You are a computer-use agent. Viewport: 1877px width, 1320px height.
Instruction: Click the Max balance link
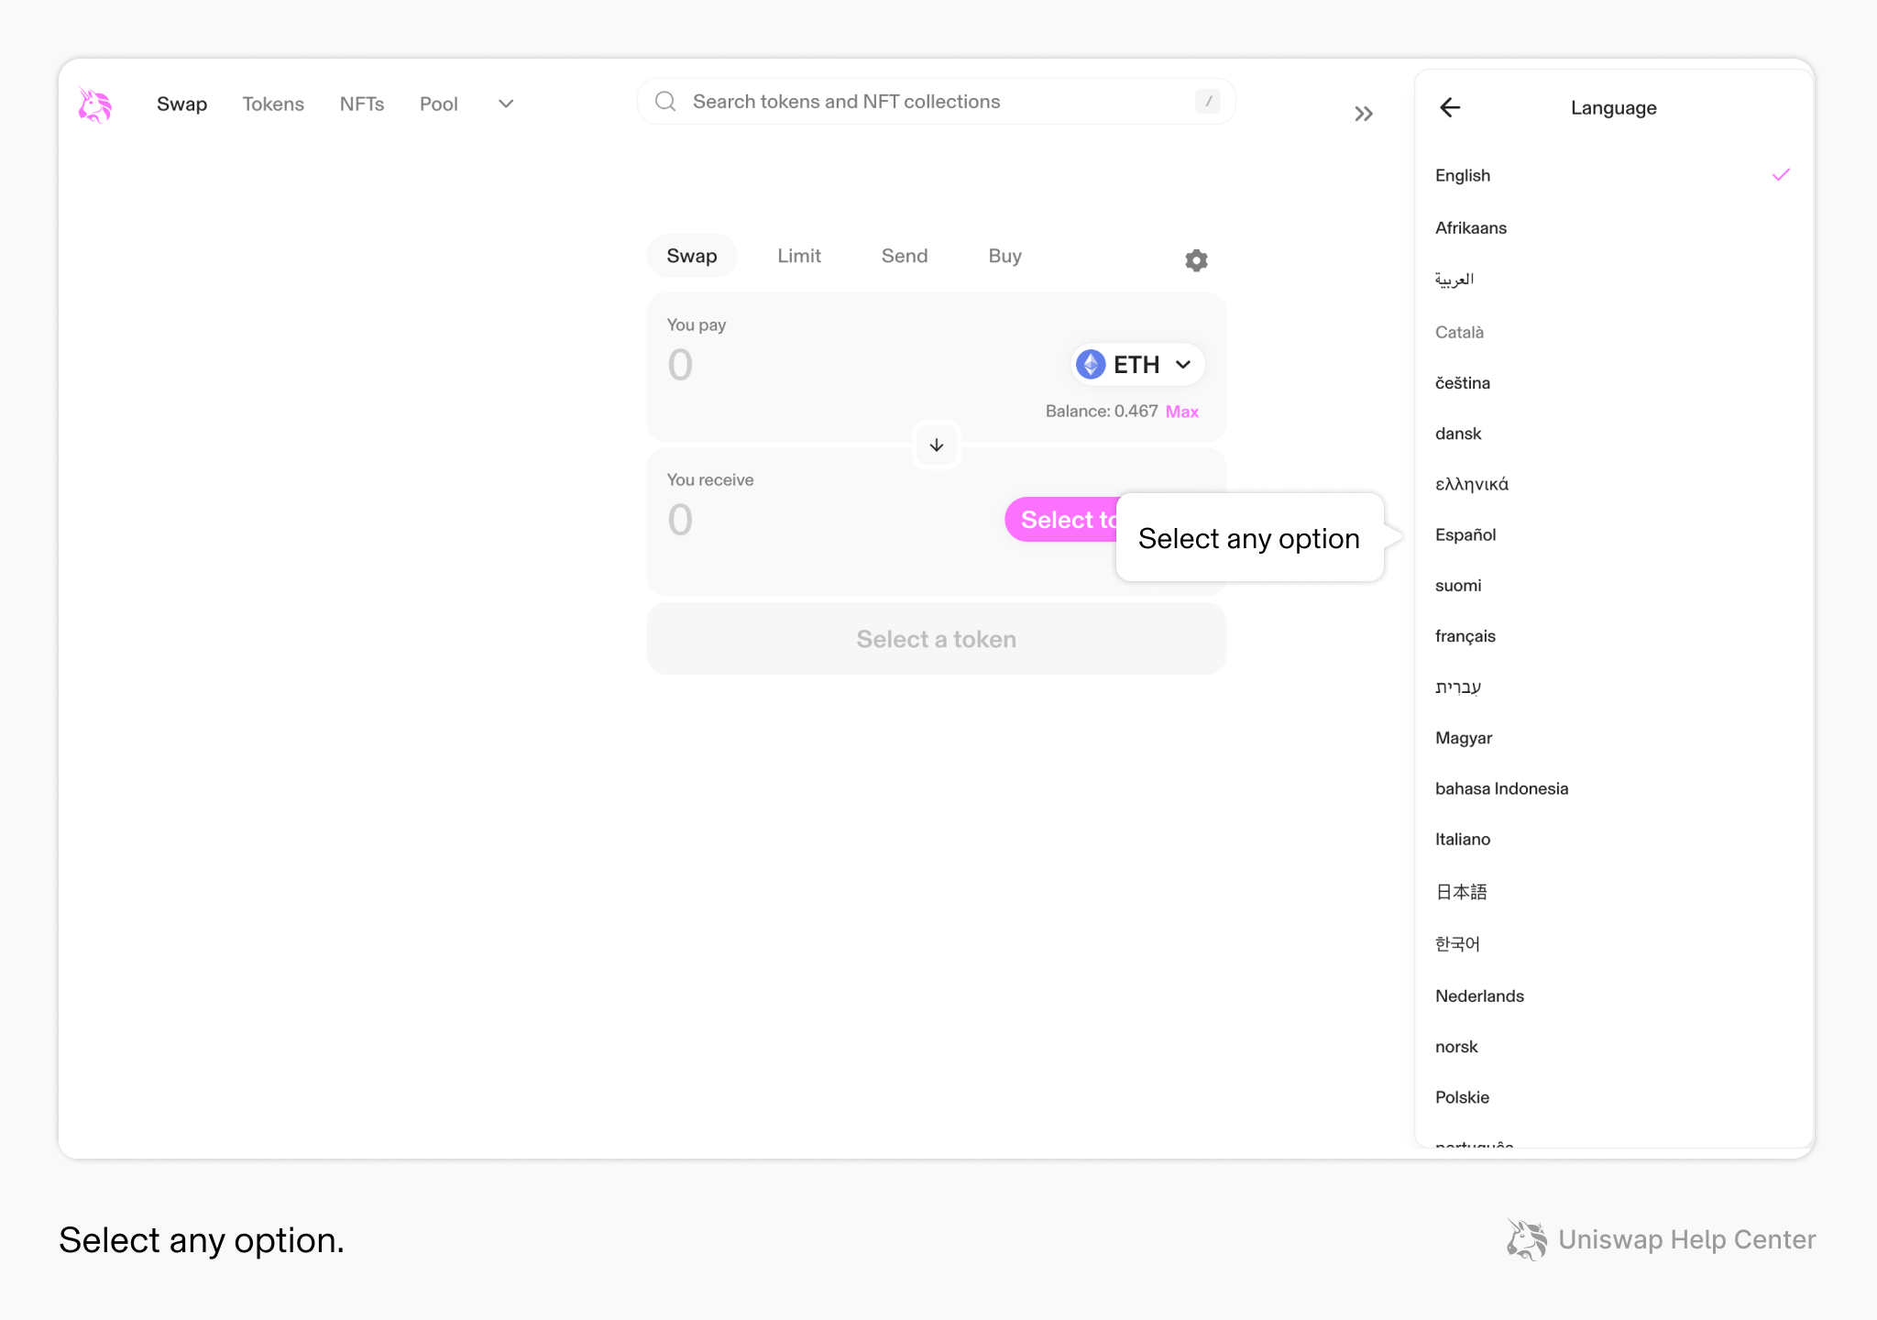coord(1182,412)
